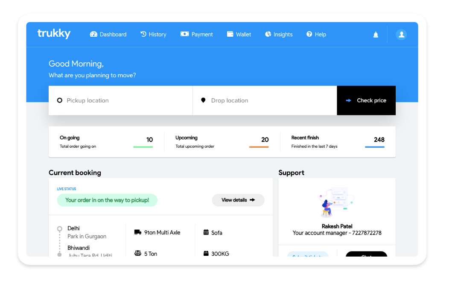Click the History clock icon

pyautogui.click(x=143, y=34)
